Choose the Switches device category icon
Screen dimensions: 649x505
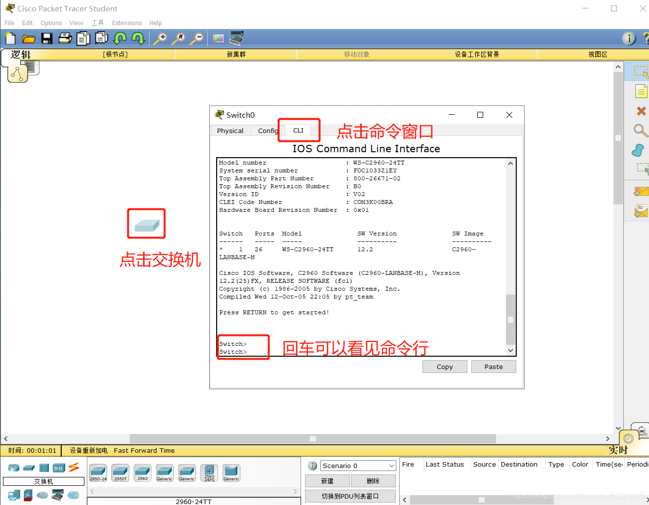tap(29, 468)
